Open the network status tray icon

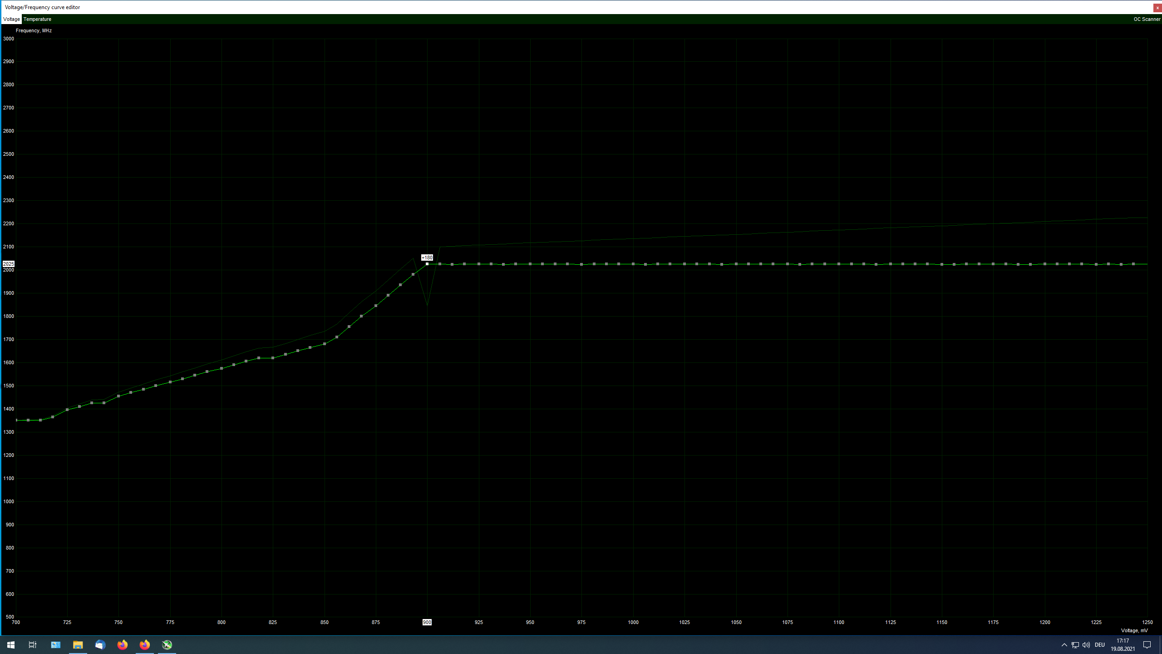pyautogui.click(x=1075, y=645)
